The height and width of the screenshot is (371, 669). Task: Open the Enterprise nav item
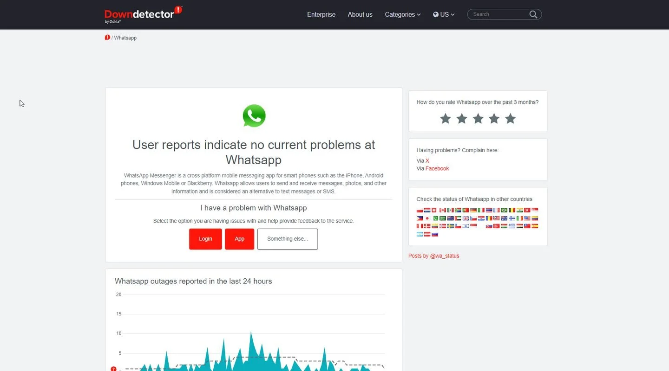pyautogui.click(x=321, y=14)
